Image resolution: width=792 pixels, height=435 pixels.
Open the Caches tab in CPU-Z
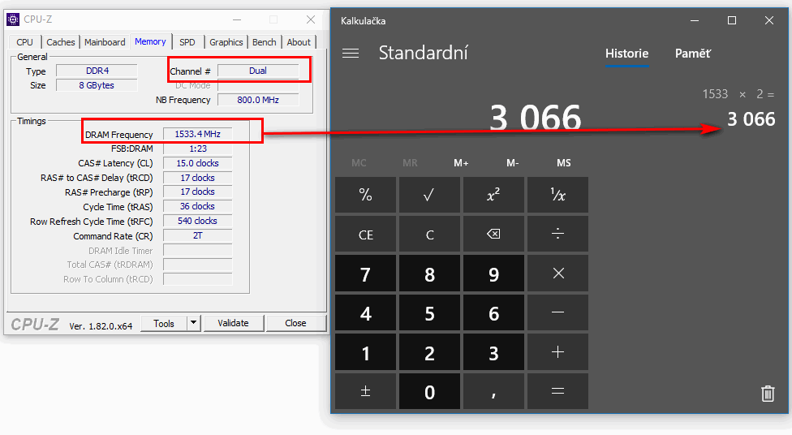pos(61,42)
